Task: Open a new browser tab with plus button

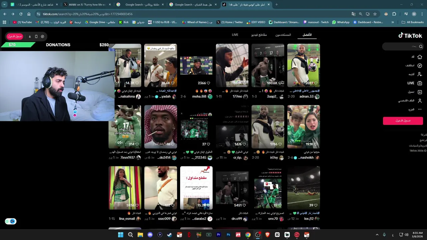Action: [x=277, y=5]
